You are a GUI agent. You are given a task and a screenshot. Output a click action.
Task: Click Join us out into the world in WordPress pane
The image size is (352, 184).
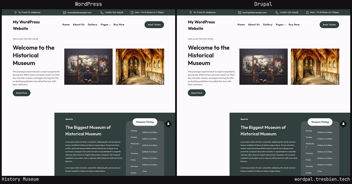tap(25, 39)
